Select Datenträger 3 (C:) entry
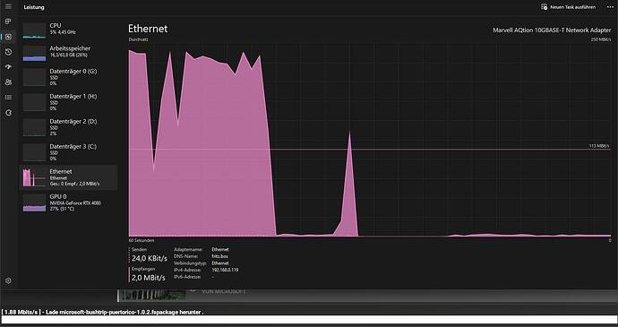Screen dimensions: 618x327 click(x=69, y=152)
